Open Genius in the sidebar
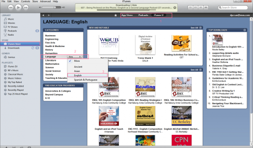 [11, 57]
